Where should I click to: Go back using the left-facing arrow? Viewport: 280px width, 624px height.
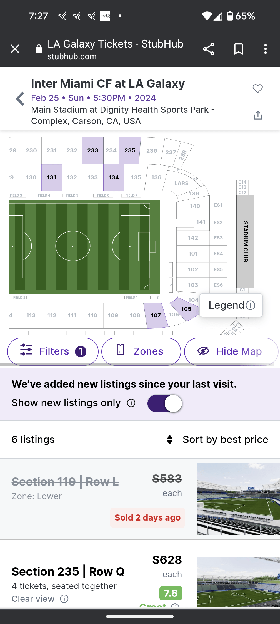(x=20, y=99)
